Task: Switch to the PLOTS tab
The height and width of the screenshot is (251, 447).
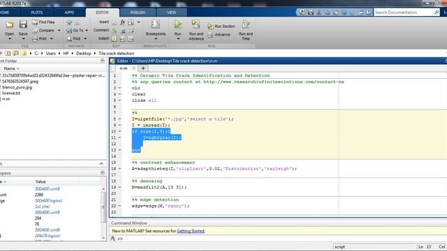Action: 37,13
